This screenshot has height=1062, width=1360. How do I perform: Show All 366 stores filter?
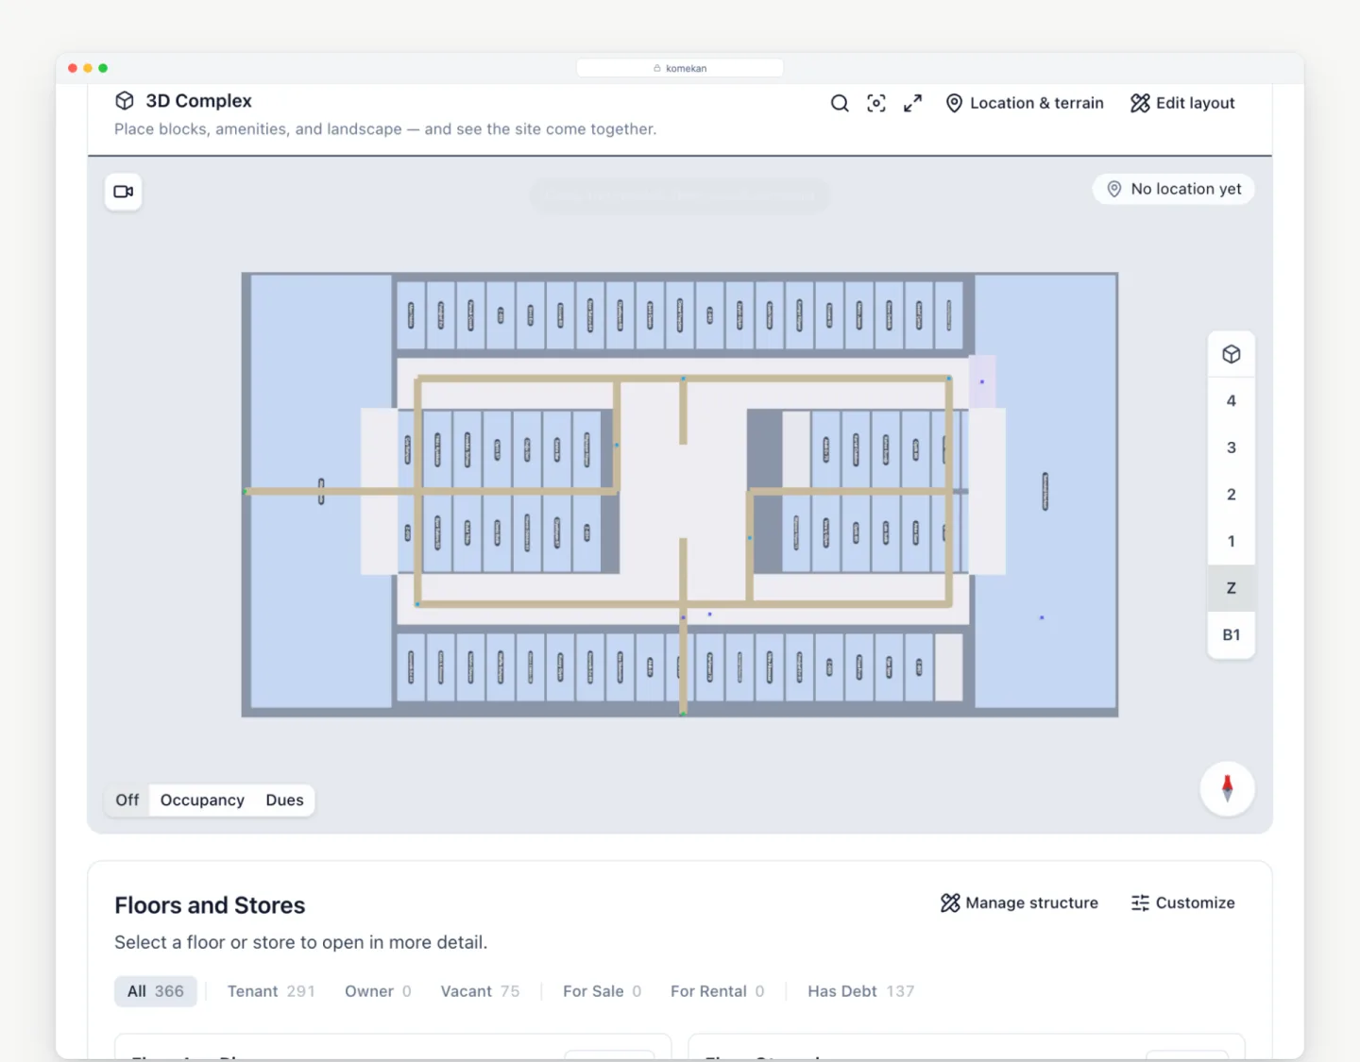[156, 991]
